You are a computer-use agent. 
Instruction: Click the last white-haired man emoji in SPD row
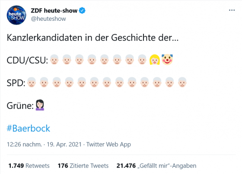coord(182,82)
